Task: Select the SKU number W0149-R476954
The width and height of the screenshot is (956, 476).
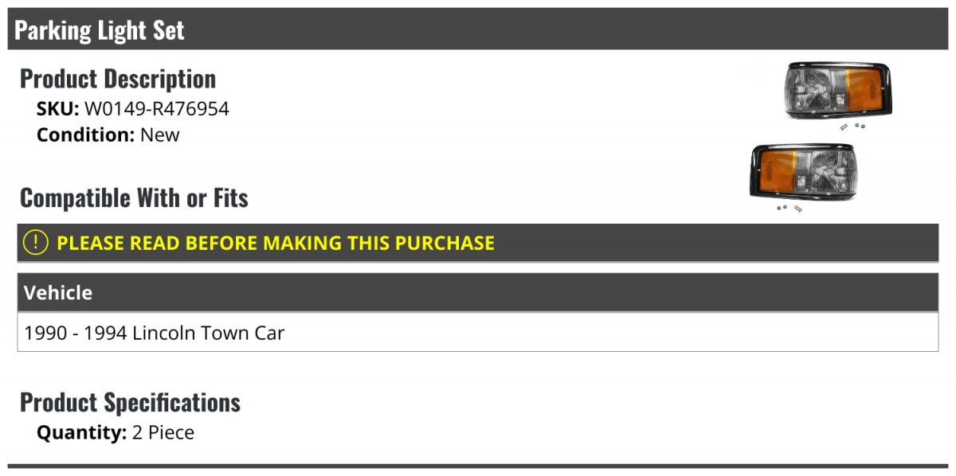Action: (x=157, y=109)
